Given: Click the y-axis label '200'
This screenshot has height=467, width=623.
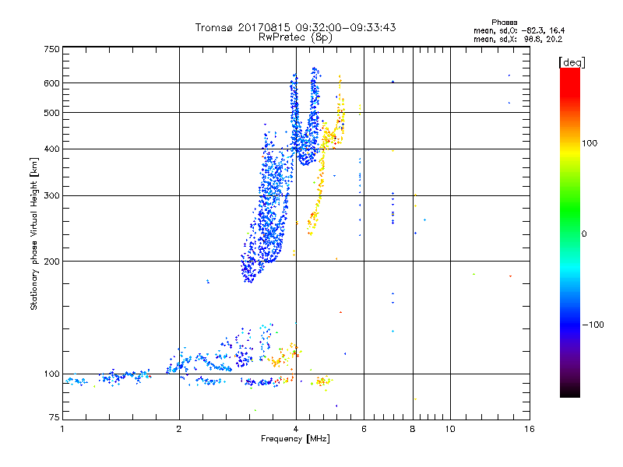Looking at the screenshot, I should 51,262.
